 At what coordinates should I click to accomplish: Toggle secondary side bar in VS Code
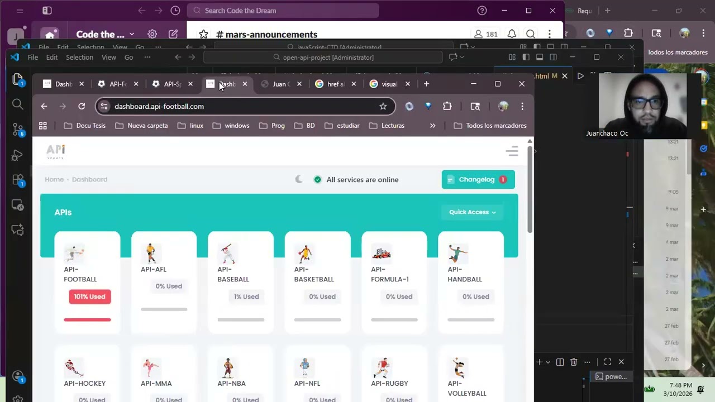point(553,57)
